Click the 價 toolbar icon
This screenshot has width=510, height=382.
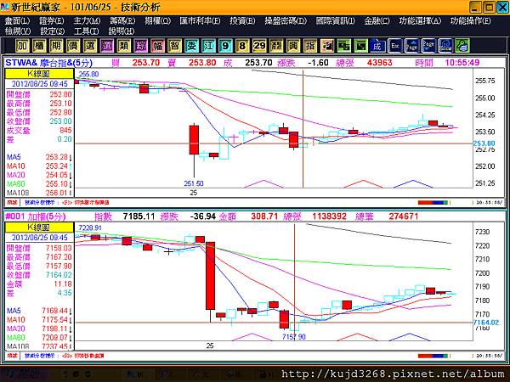(73, 46)
